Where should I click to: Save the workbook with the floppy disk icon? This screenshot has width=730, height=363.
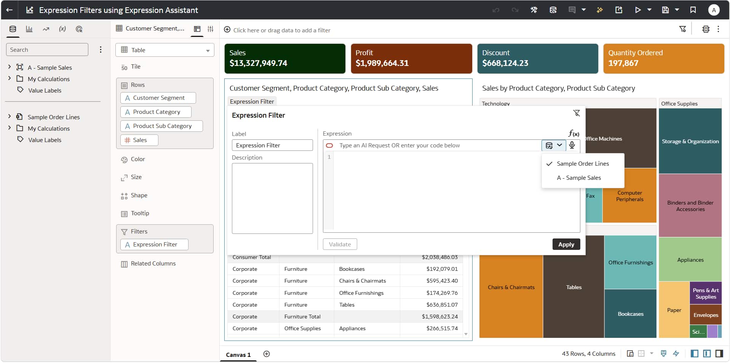tap(665, 10)
